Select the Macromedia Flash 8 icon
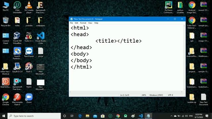The height and width of the screenshot is (119, 212). click(x=17, y=99)
